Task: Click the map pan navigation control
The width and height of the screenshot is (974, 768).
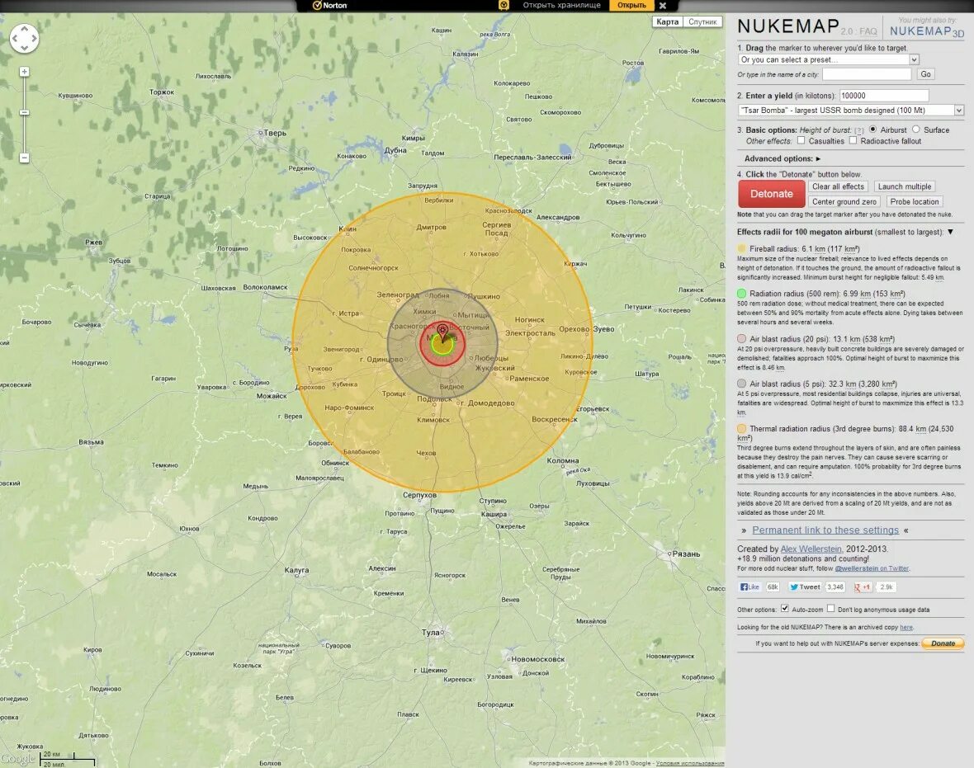Action: 24,39
